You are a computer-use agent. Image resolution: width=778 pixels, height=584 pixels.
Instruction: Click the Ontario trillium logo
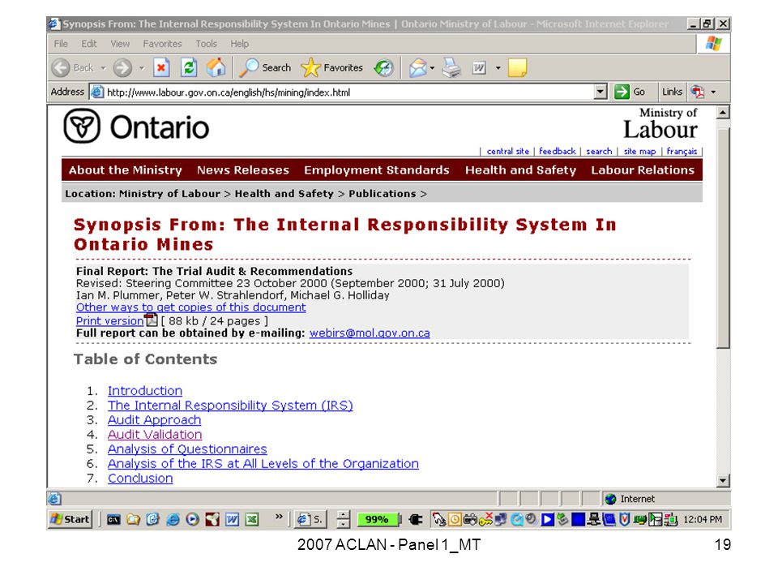(82, 127)
